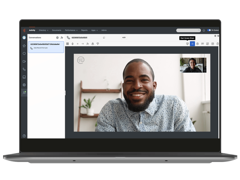
Task: Select the Auto-Record conversation entry
Action: coord(46,47)
